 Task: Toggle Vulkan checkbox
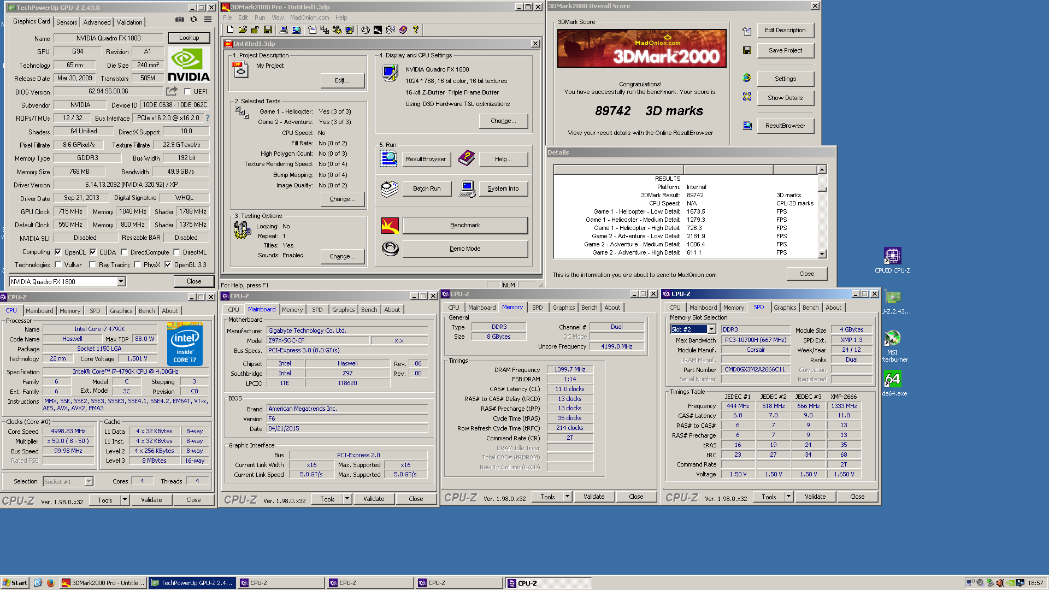[58, 265]
